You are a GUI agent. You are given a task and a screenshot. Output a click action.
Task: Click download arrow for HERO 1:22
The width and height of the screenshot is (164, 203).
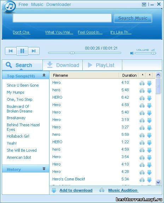(x=149, y=143)
